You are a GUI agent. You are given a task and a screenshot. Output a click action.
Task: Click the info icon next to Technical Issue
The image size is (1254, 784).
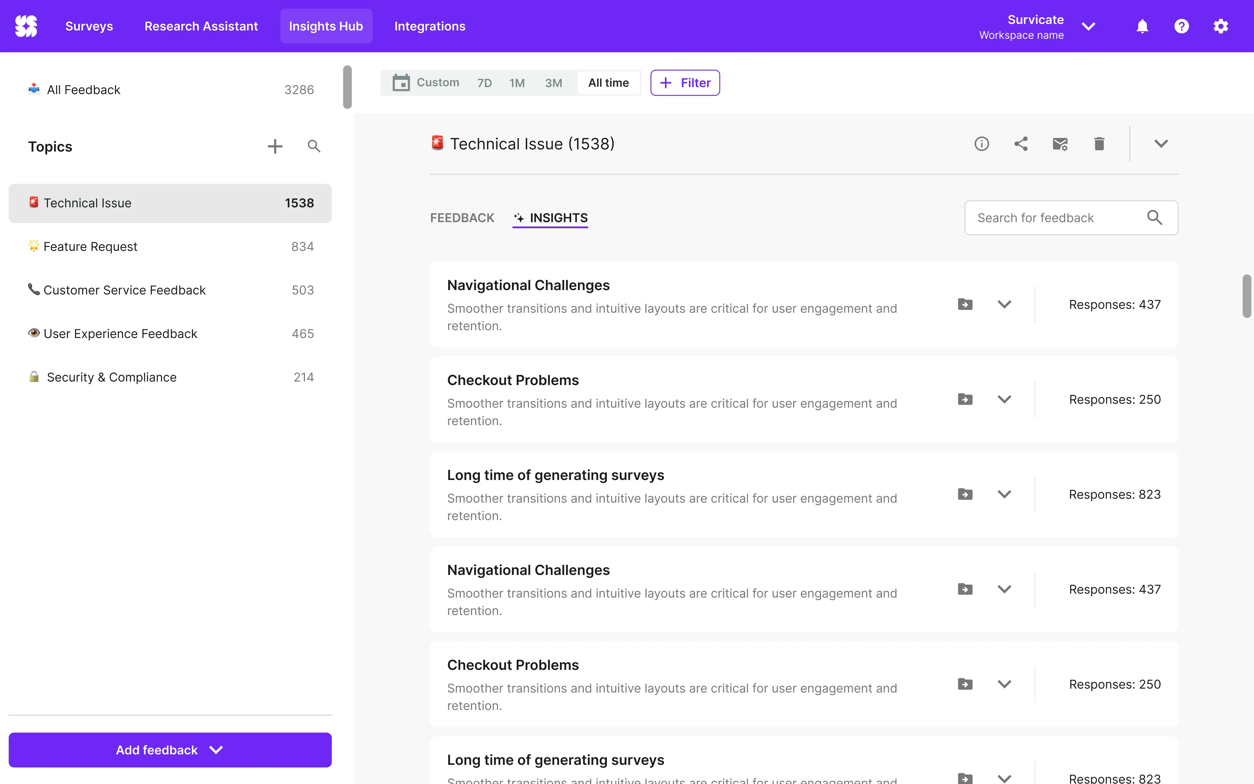tap(981, 144)
